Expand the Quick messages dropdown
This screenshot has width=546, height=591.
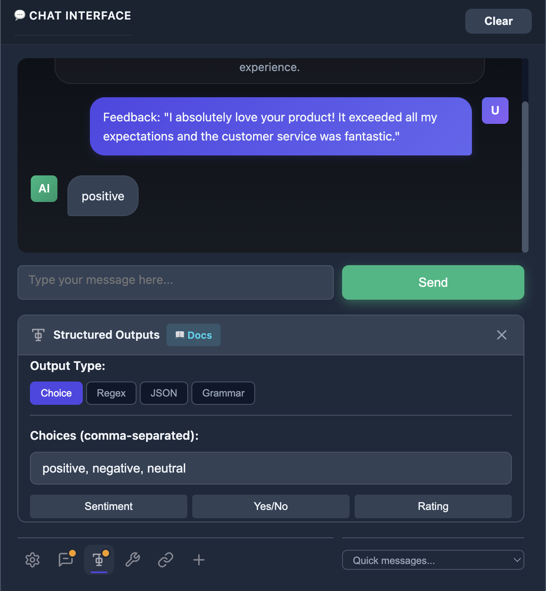click(433, 560)
